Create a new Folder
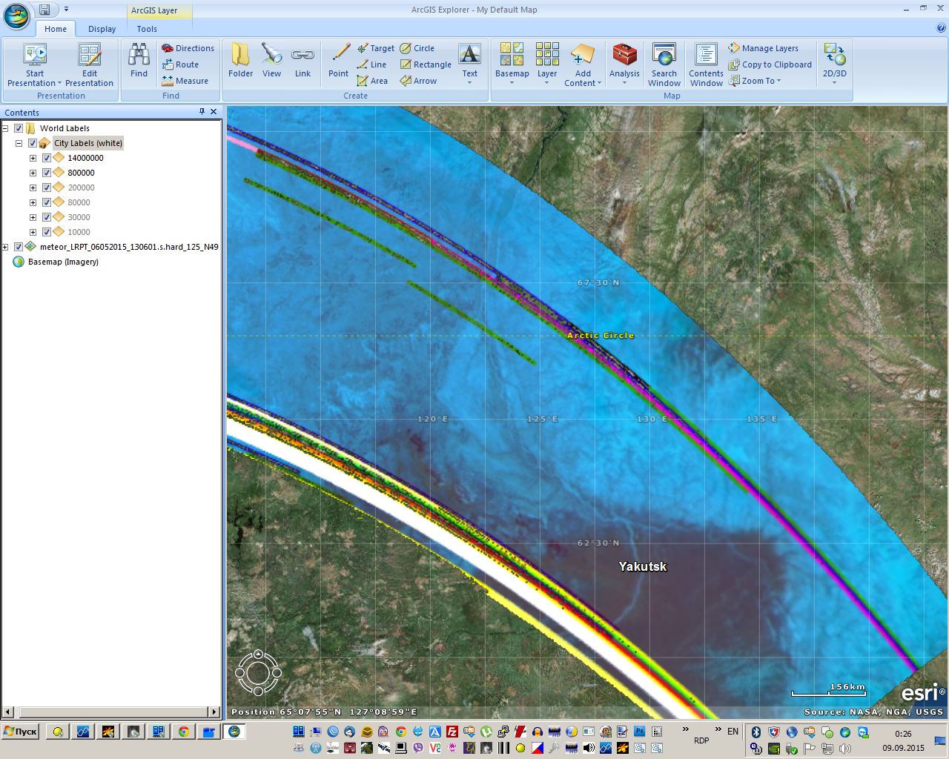 click(x=241, y=60)
